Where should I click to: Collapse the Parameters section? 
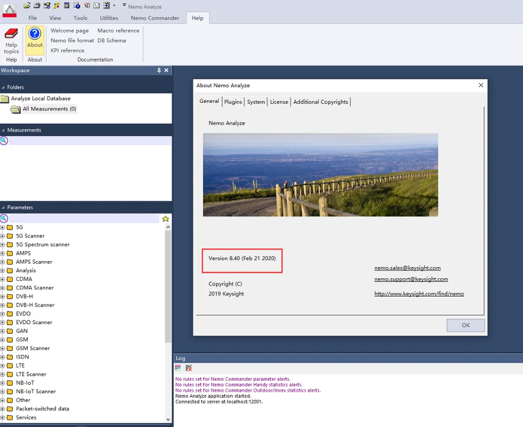[x=3, y=207]
